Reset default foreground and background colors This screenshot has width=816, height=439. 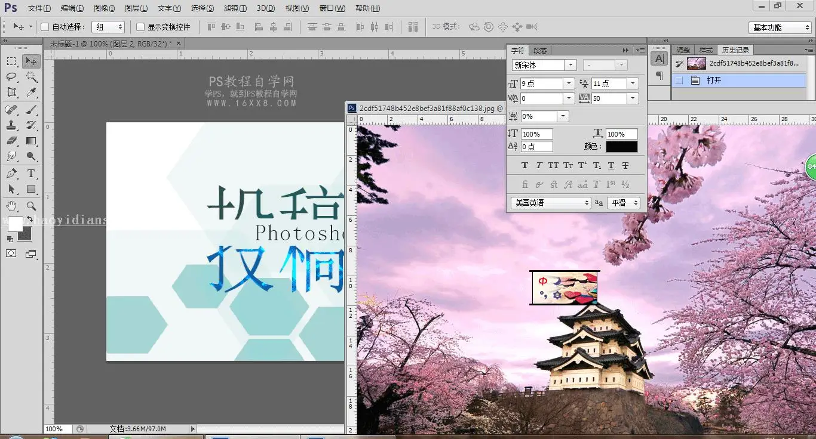[10, 239]
